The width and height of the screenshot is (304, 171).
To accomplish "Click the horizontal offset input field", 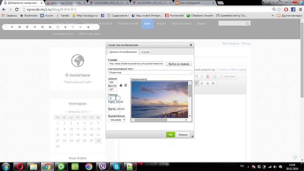I will 114,105.
